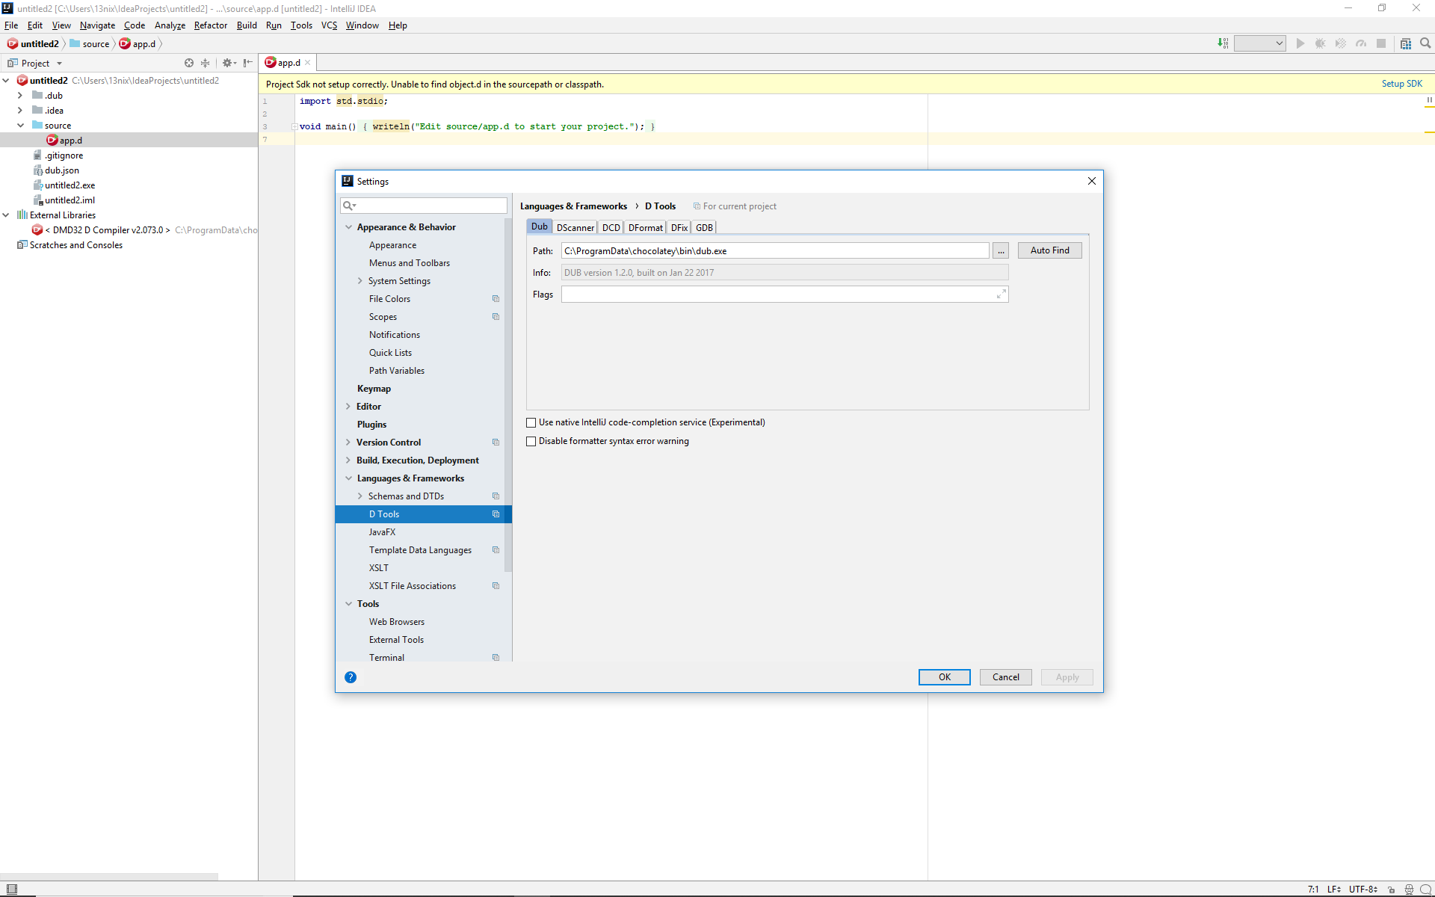Open the Refactor menu

(210, 25)
